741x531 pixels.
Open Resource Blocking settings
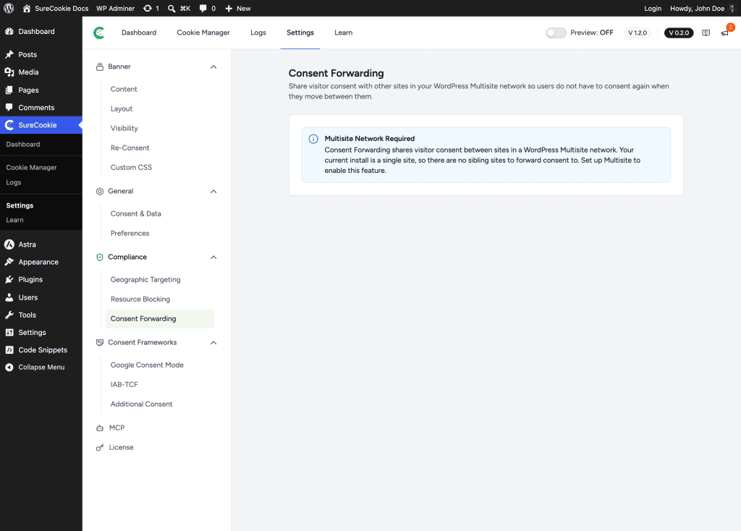point(140,299)
